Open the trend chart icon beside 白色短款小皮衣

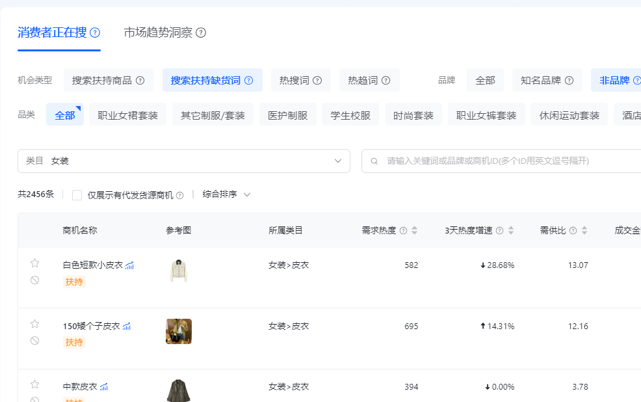point(129,265)
